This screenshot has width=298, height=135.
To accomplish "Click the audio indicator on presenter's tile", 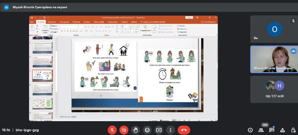I will coord(294,51).
